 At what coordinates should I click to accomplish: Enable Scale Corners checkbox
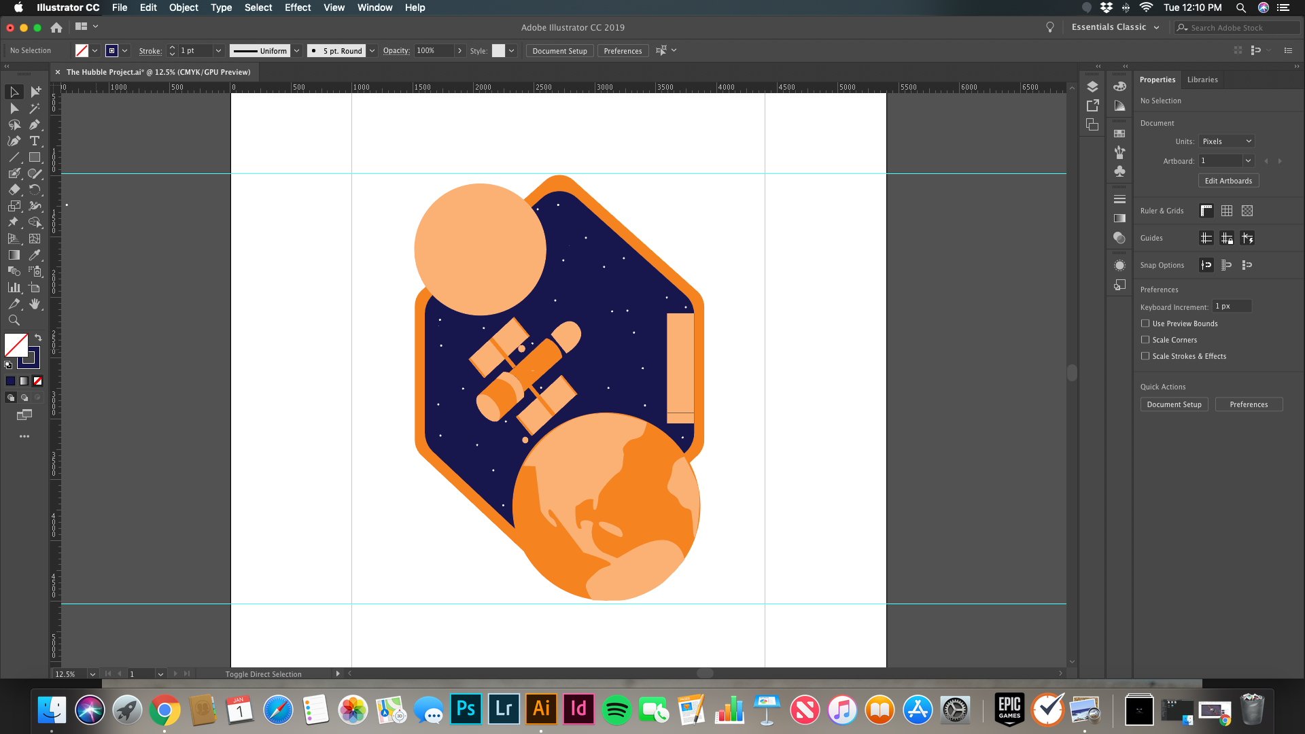click(x=1145, y=340)
